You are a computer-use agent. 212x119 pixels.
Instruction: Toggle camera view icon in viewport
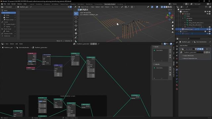[x=173, y=29]
